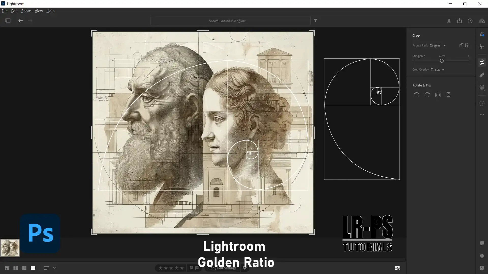This screenshot has width=488, height=274.
Task: Click the search field
Action: tap(230, 21)
